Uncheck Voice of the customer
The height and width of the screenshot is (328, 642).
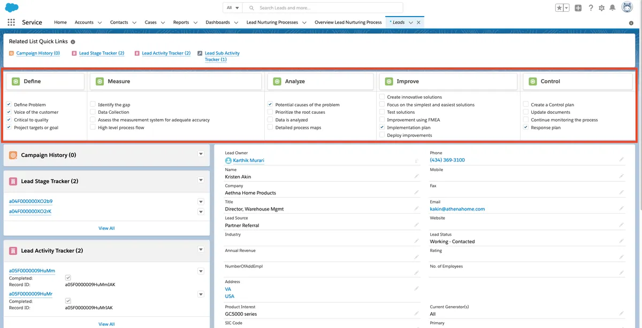point(9,112)
